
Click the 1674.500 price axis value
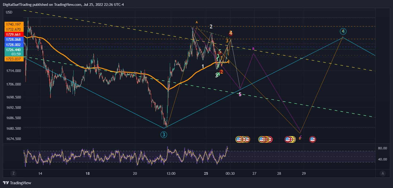(x=14, y=139)
